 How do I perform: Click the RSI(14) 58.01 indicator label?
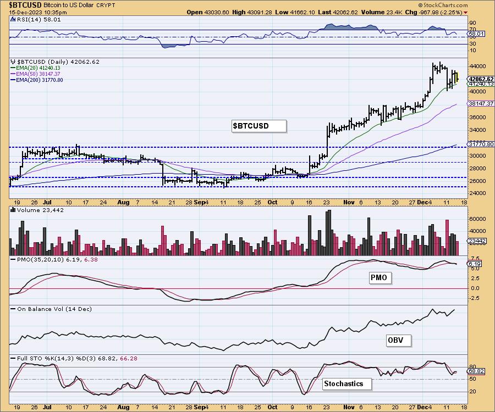38,20
